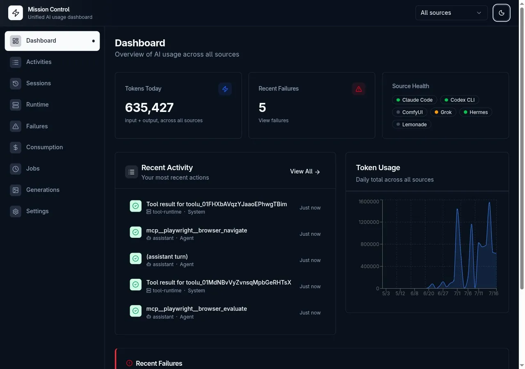Open the Runtime page label

coord(37,105)
